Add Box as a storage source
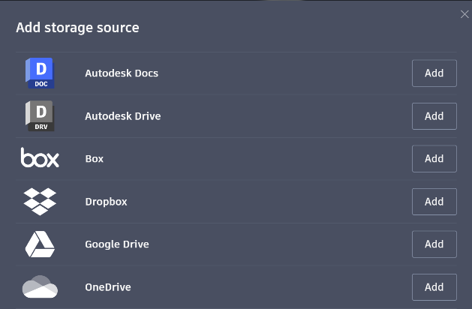The height and width of the screenshot is (309, 472). (434, 158)
